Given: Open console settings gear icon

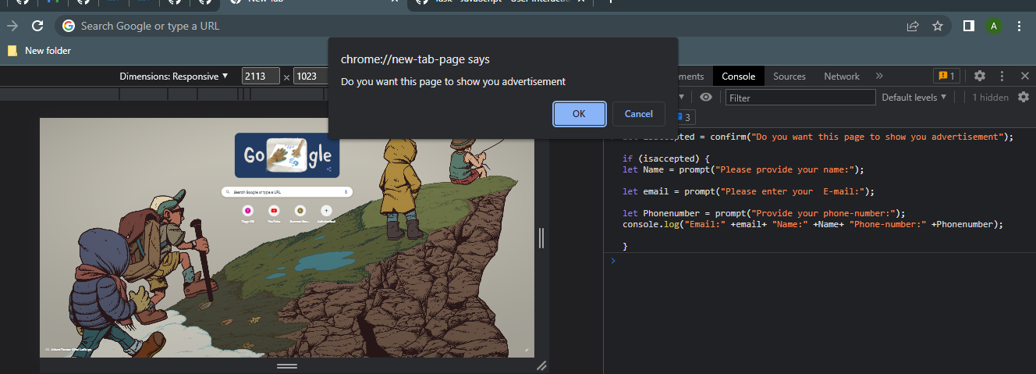Looking at the screenshot, I should [1024, 98].
